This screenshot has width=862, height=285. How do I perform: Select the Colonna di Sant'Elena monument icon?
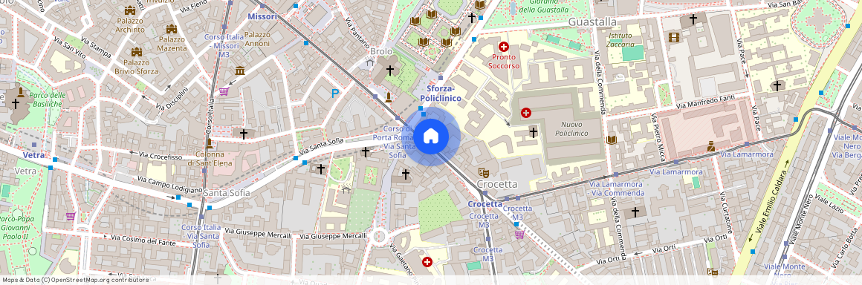209,143
